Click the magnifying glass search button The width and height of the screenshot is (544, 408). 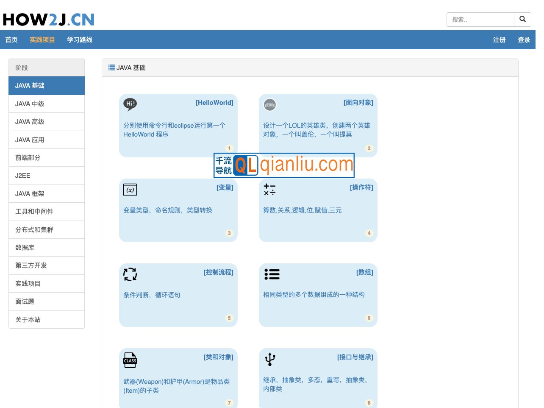(522, 20)
